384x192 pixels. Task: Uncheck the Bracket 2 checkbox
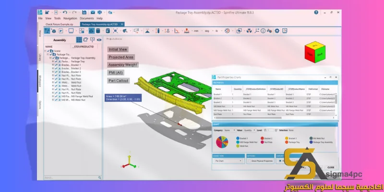(56, 69)
